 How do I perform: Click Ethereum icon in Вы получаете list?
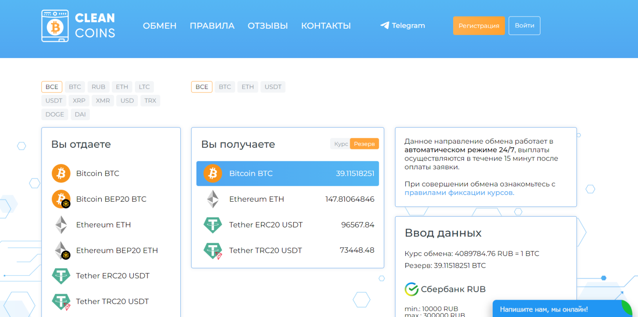point(213,199)
